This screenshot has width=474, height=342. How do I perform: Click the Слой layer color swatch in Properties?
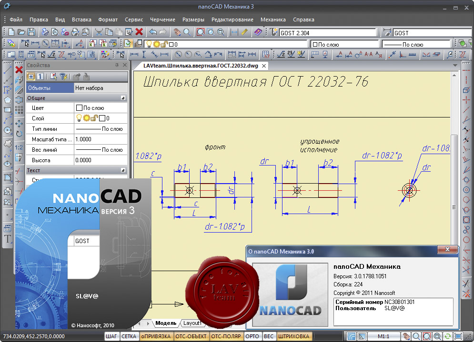coord(102,118)
